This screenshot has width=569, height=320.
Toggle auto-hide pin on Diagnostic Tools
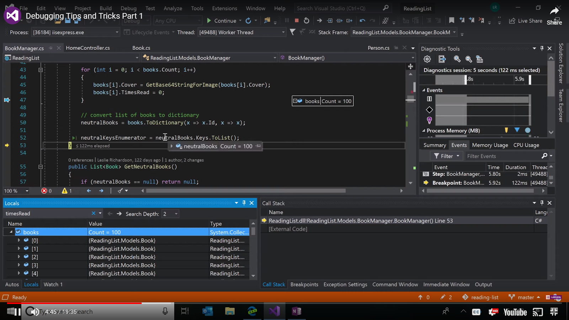click(541, 48)
